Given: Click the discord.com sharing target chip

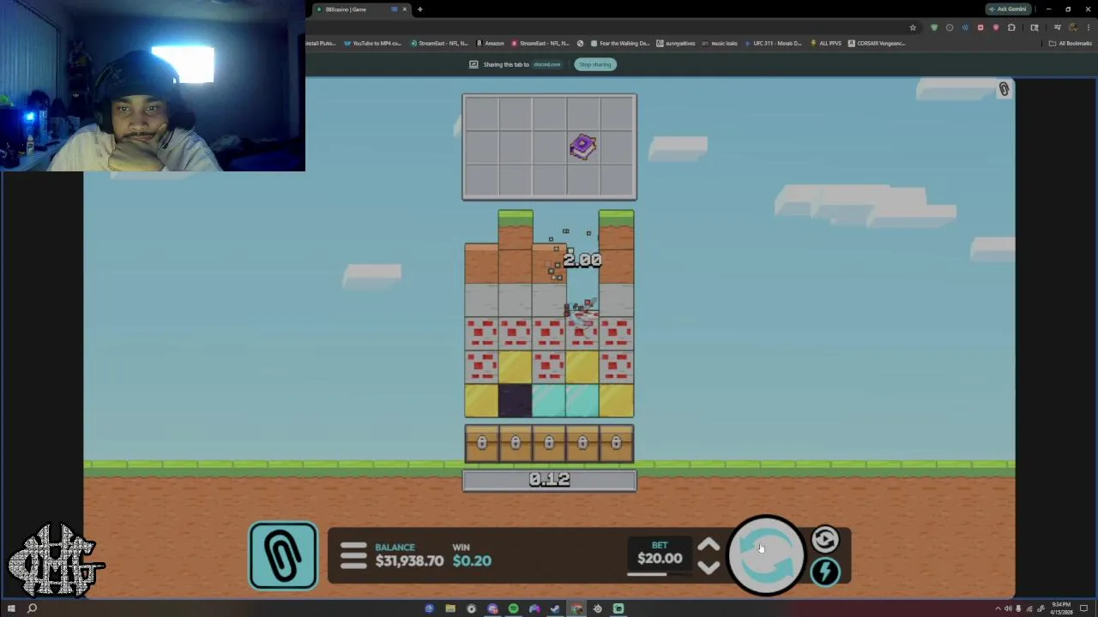Looking at the screenshot, I should point(546,64).
